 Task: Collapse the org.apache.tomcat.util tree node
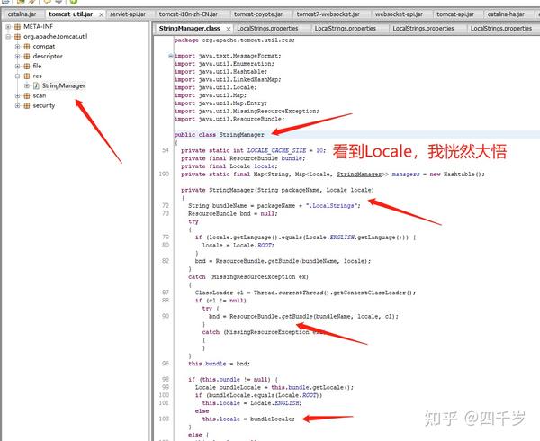click(x=8, y=37)
